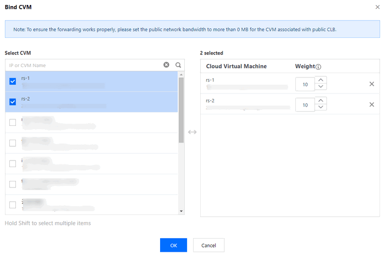385x254 pixels.
Task: Click the transfer arrows between lists
Action: [192, 132]
